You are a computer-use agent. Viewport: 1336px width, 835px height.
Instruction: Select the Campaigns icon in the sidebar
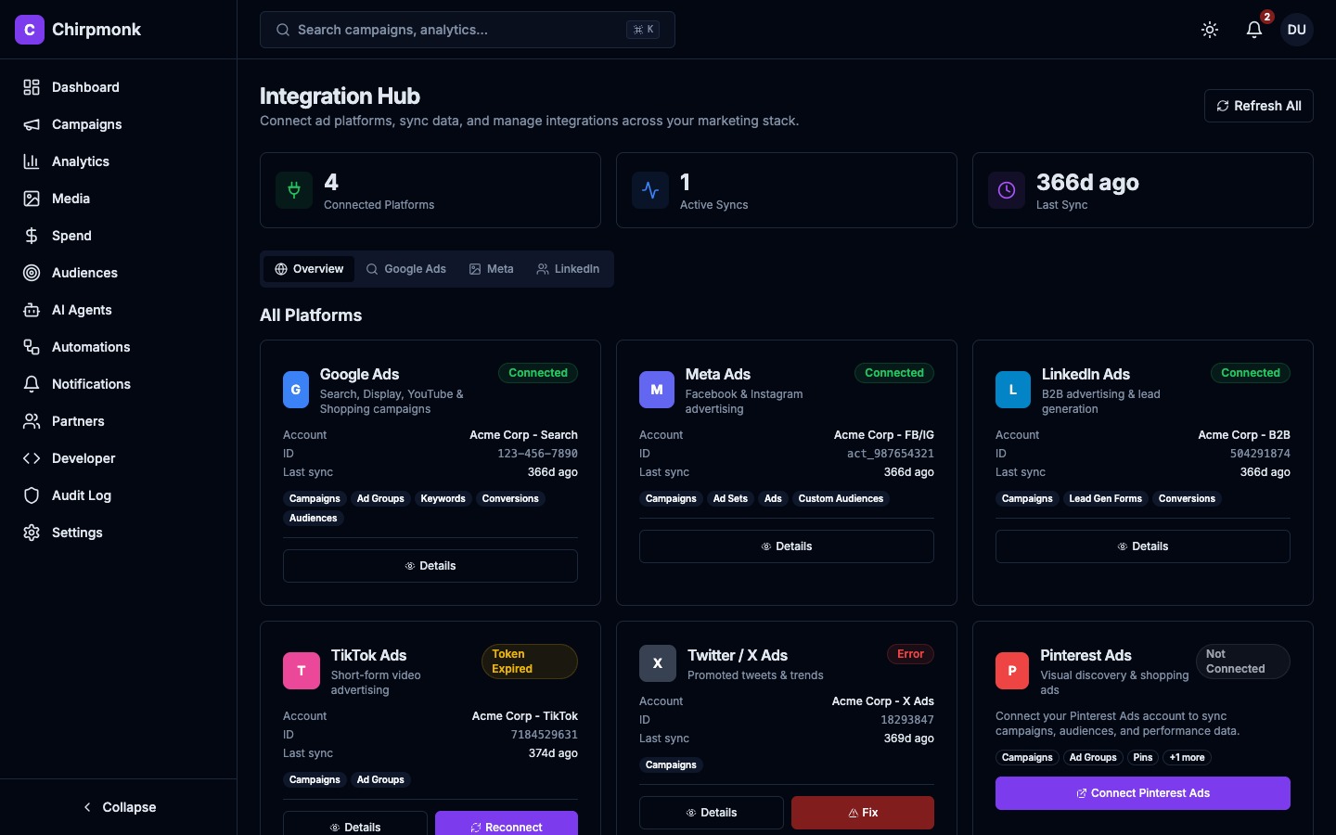pos(31,124)
